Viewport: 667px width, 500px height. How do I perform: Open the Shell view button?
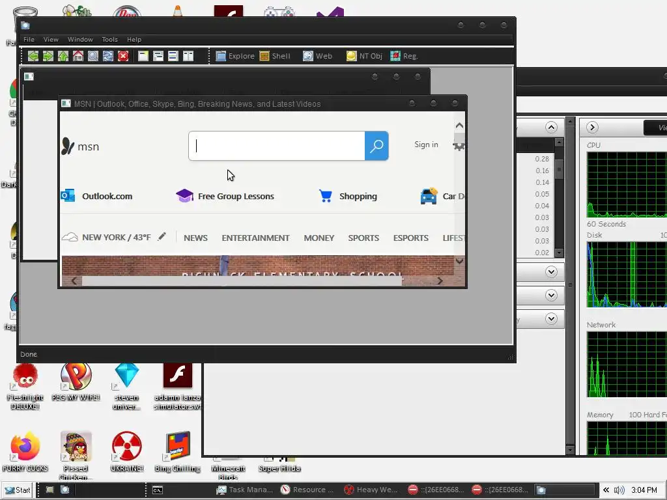click(x=275, y=56)
